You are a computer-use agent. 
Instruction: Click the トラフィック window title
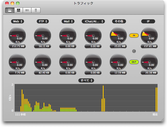[83, 3]
